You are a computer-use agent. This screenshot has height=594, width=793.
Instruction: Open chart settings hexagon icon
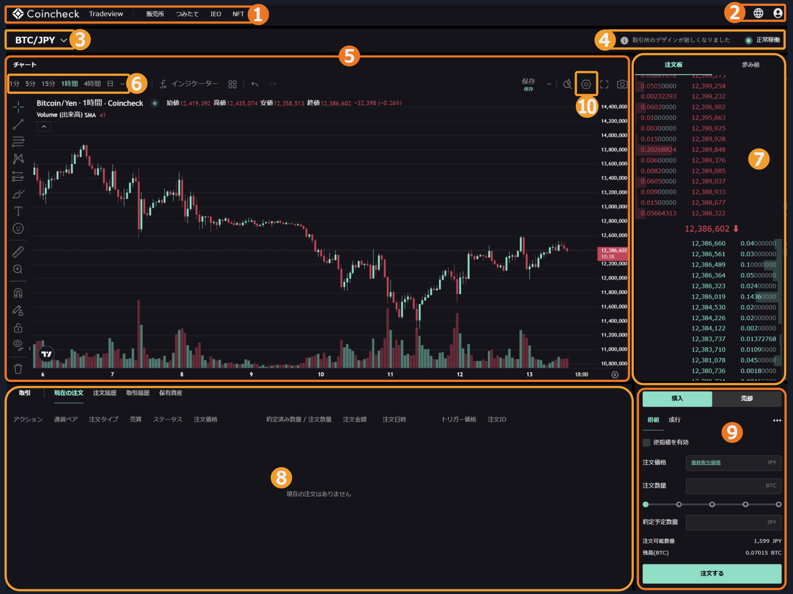click(x=586, y=84)
